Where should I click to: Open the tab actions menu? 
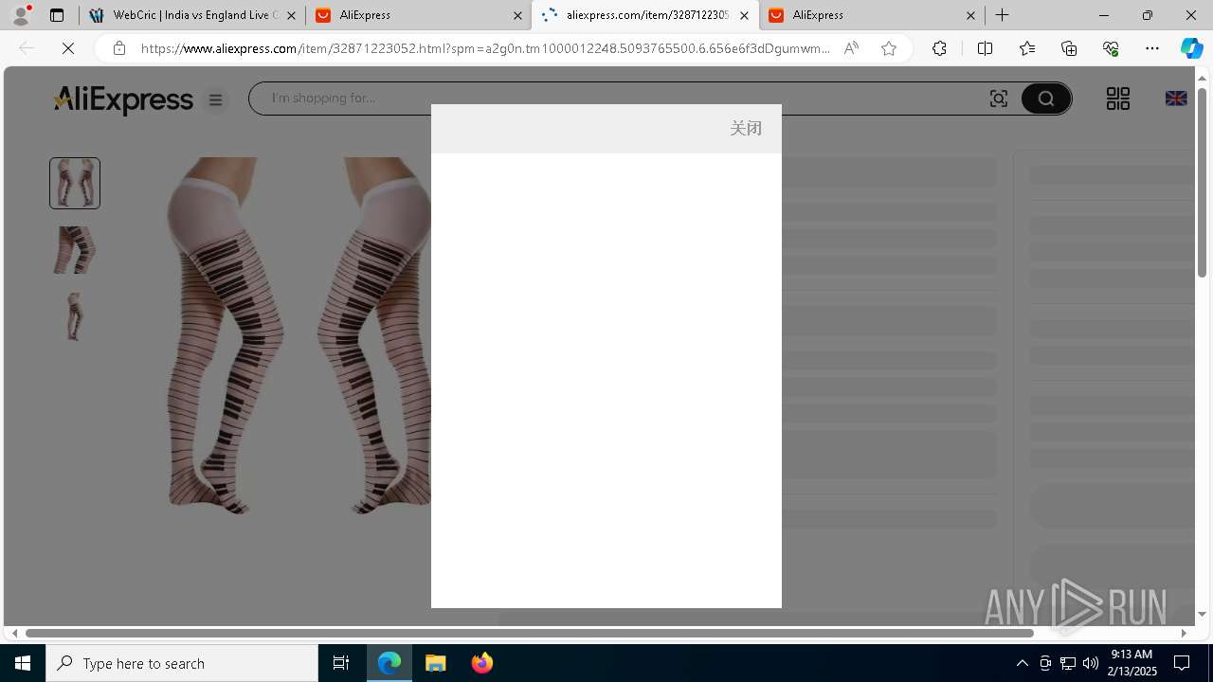click(x=57, y=15)
